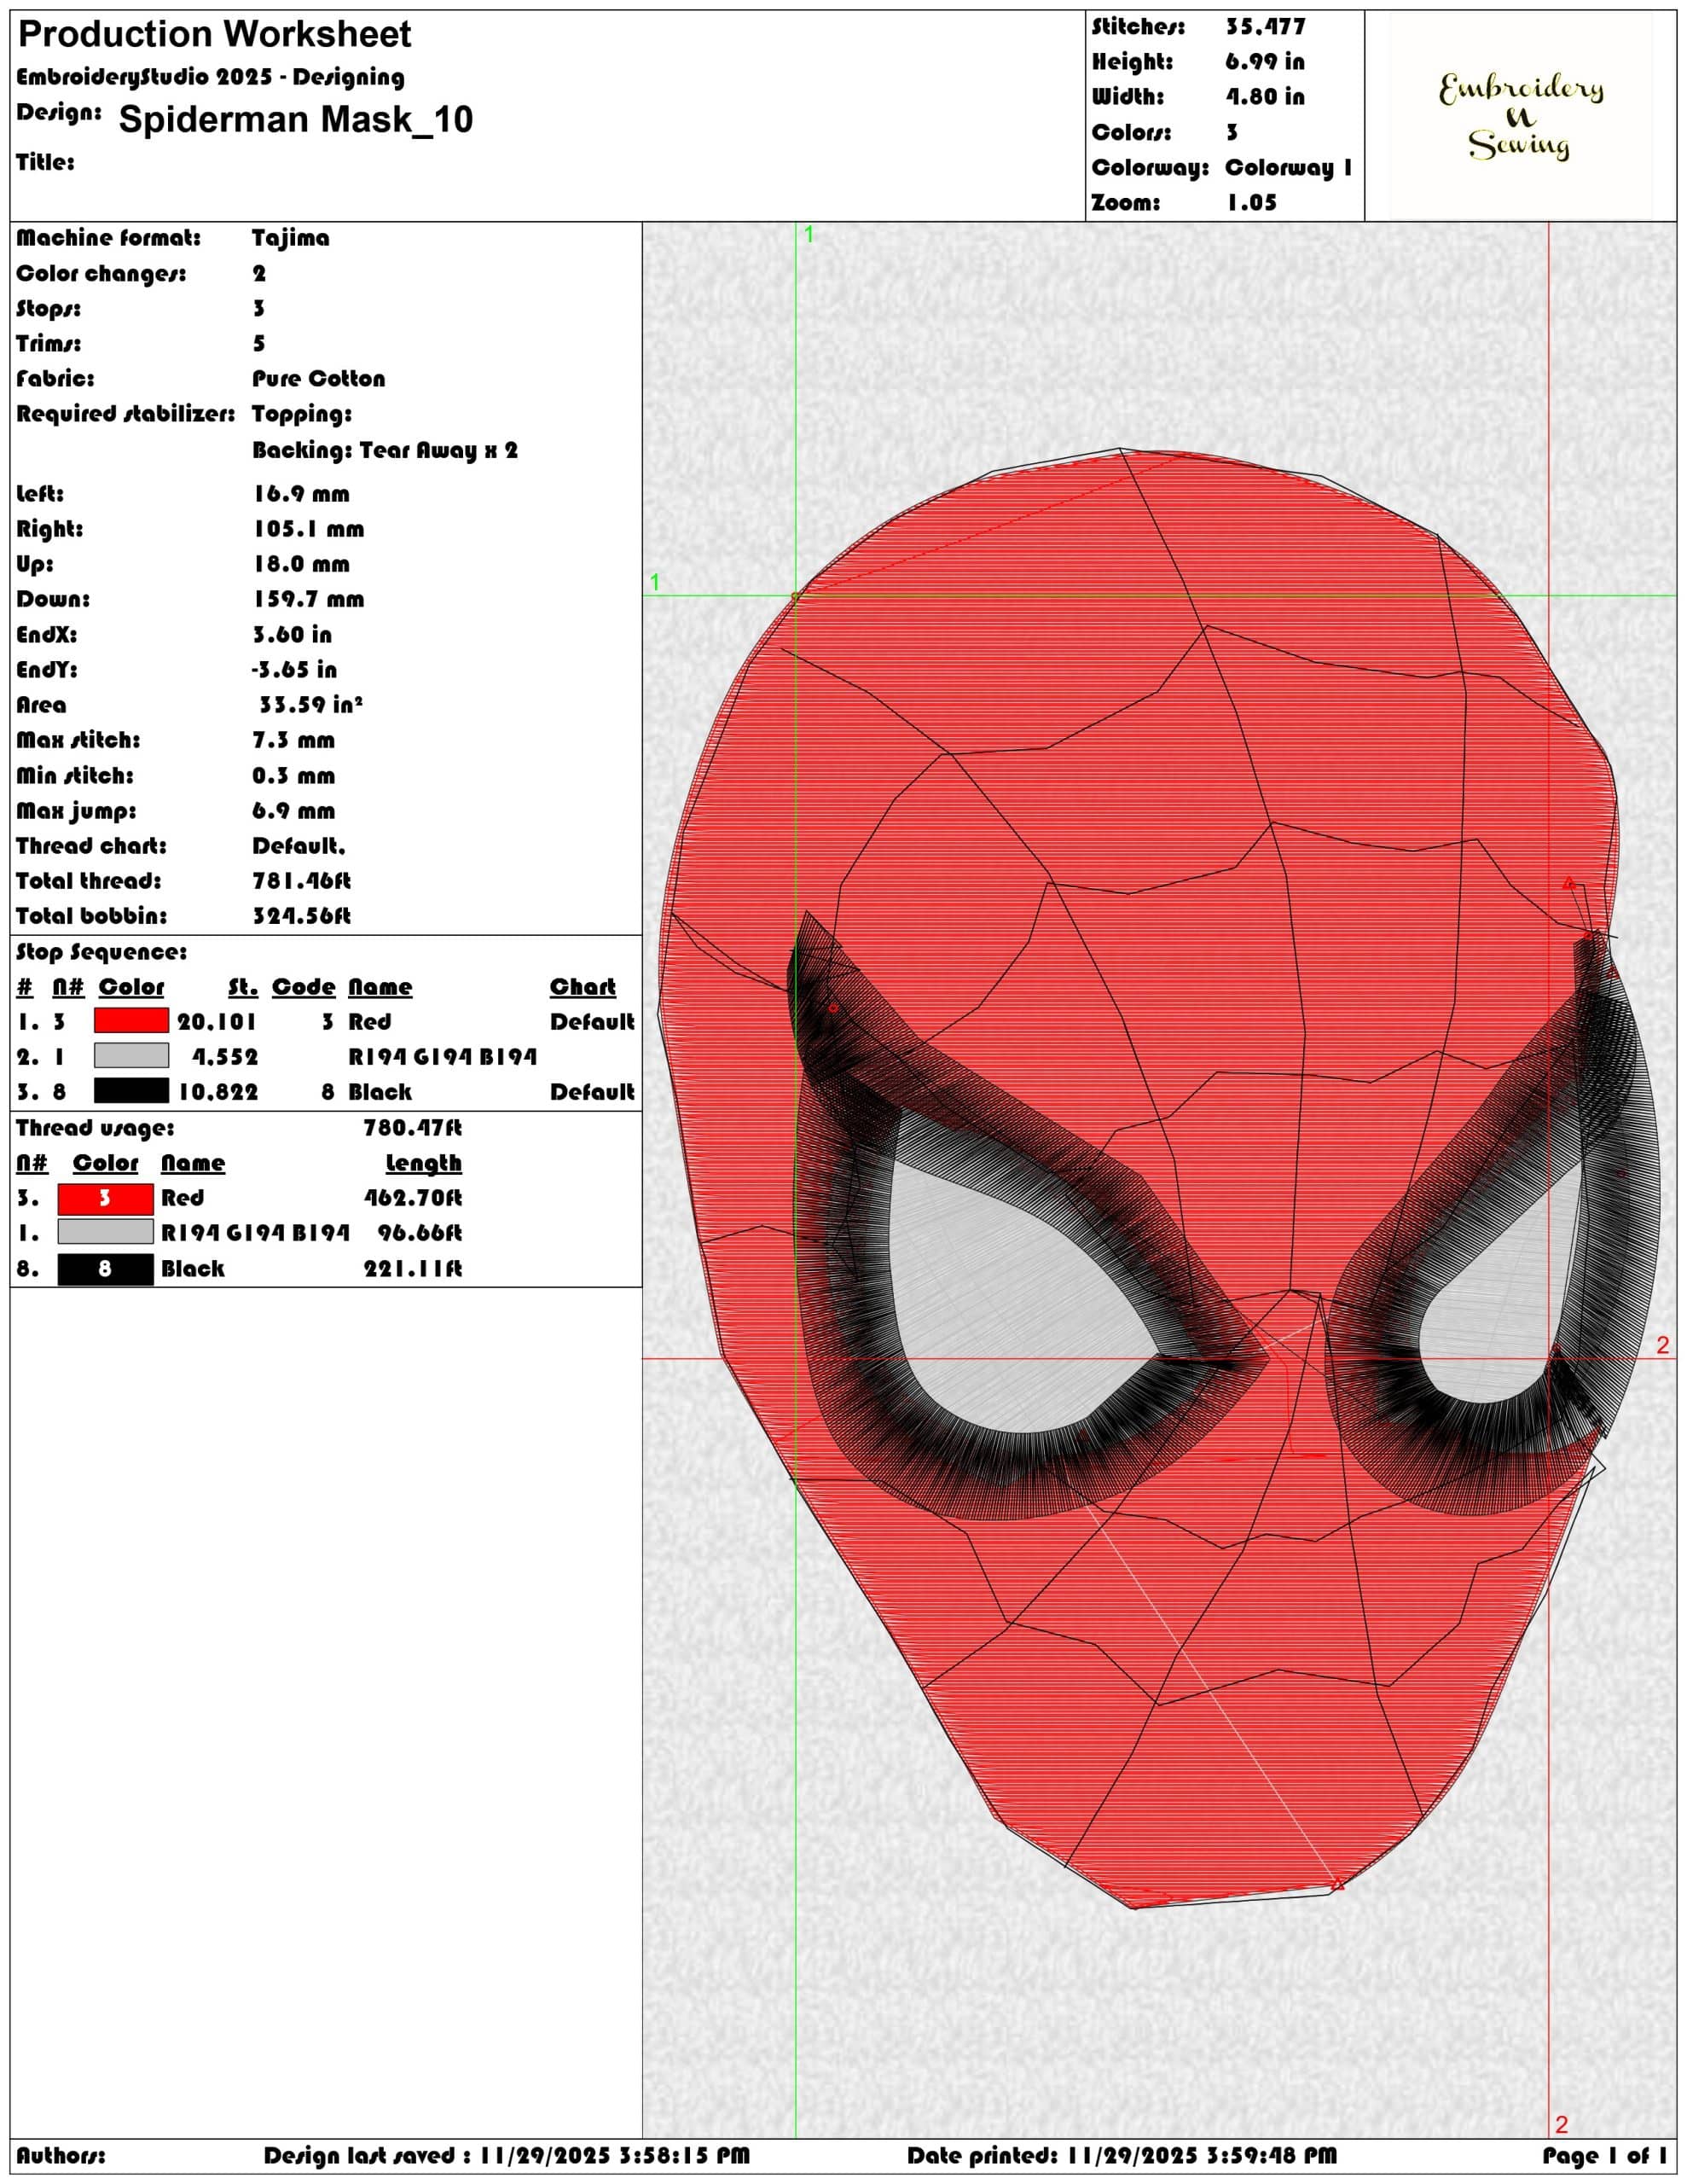Screen dimensions: 1687x2184
Task: Click the EndY value -3.65 in
Action: click(294, 670)
